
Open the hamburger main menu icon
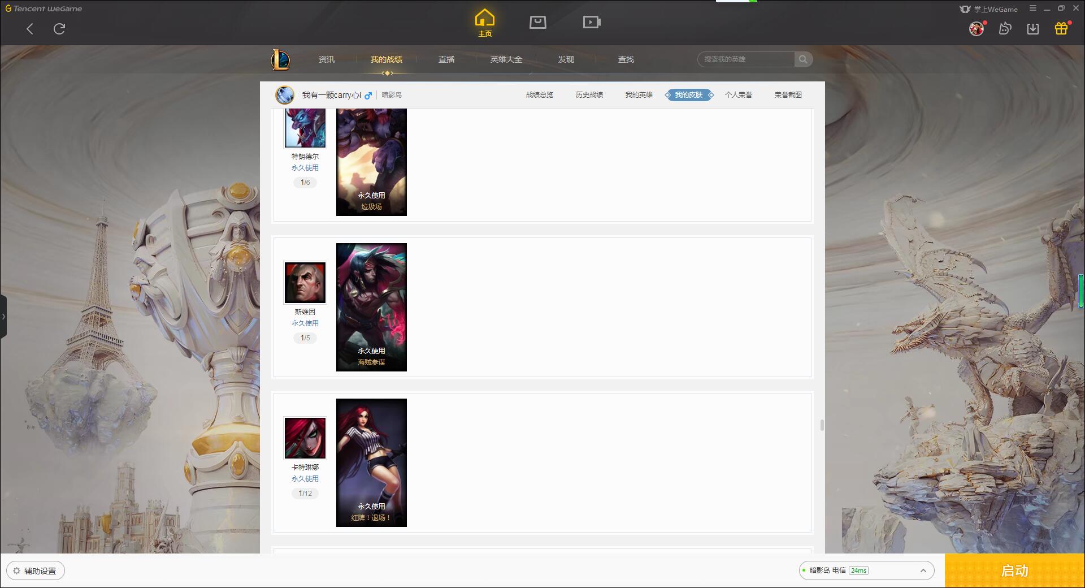coord(1033,8)
